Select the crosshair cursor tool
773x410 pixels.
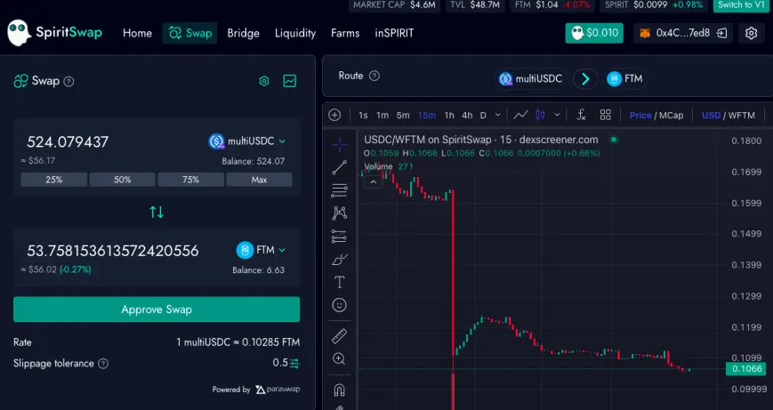(340, 144)
